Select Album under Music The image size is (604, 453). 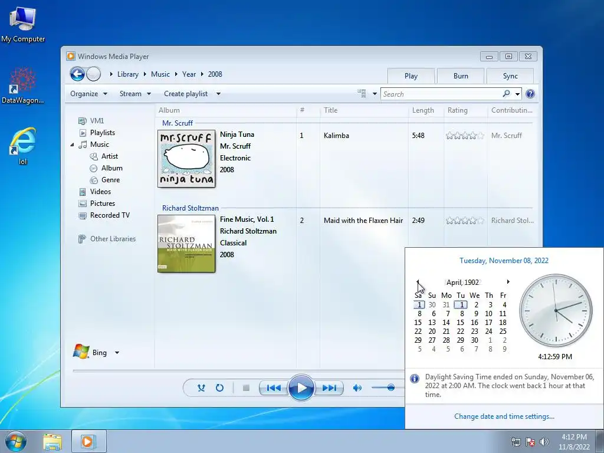tap(111, 168)
